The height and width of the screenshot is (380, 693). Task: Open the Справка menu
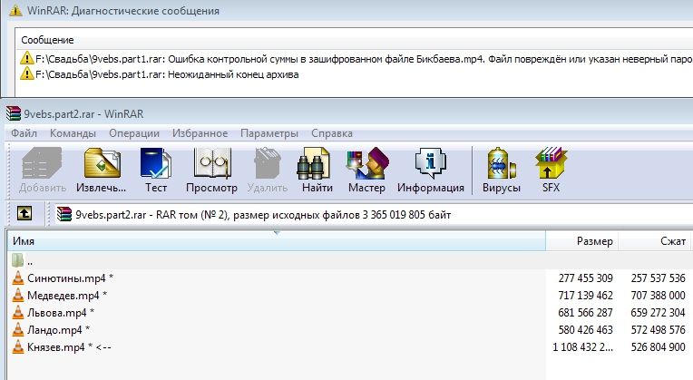pyautogui.click(x=332, y=133)
